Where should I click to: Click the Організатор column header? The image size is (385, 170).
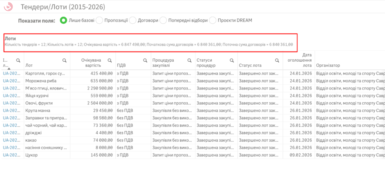click(x=328, y=65)
